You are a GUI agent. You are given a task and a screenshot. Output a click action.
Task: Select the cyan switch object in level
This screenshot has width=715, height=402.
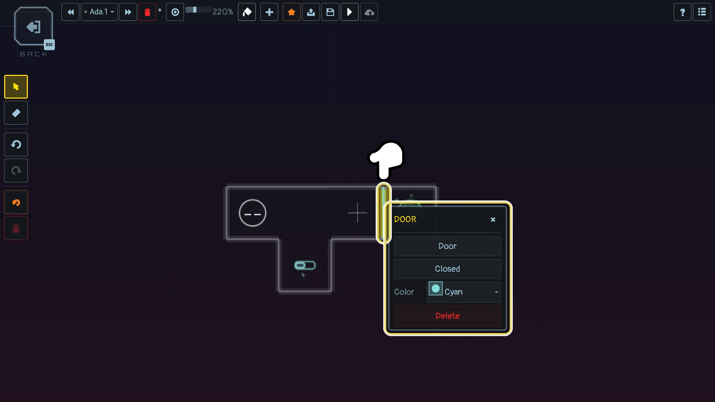pos(305,265)
